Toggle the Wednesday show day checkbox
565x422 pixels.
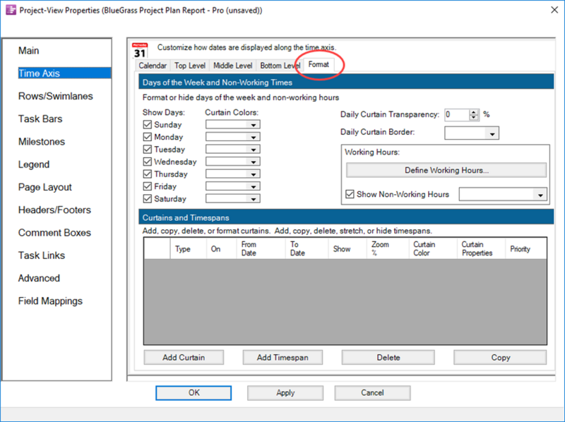[x=147, y=162]
